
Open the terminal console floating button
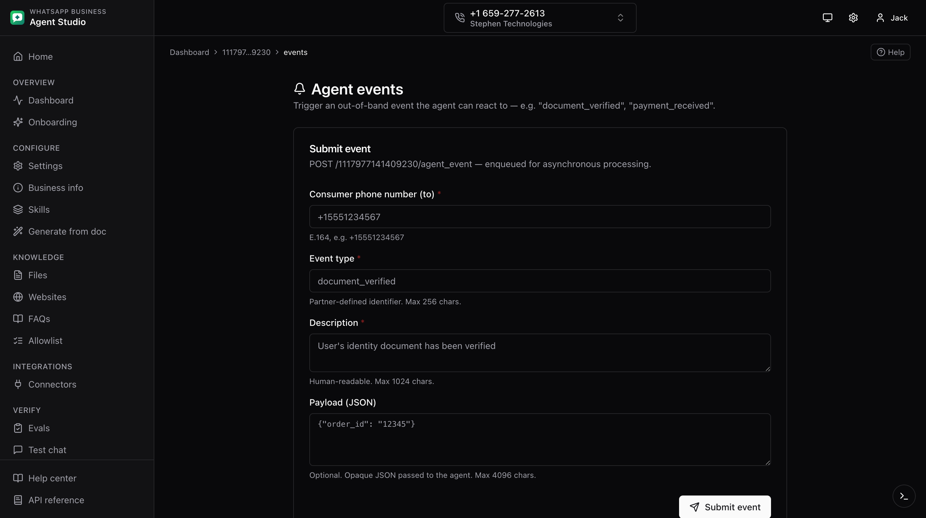point(904,496)
